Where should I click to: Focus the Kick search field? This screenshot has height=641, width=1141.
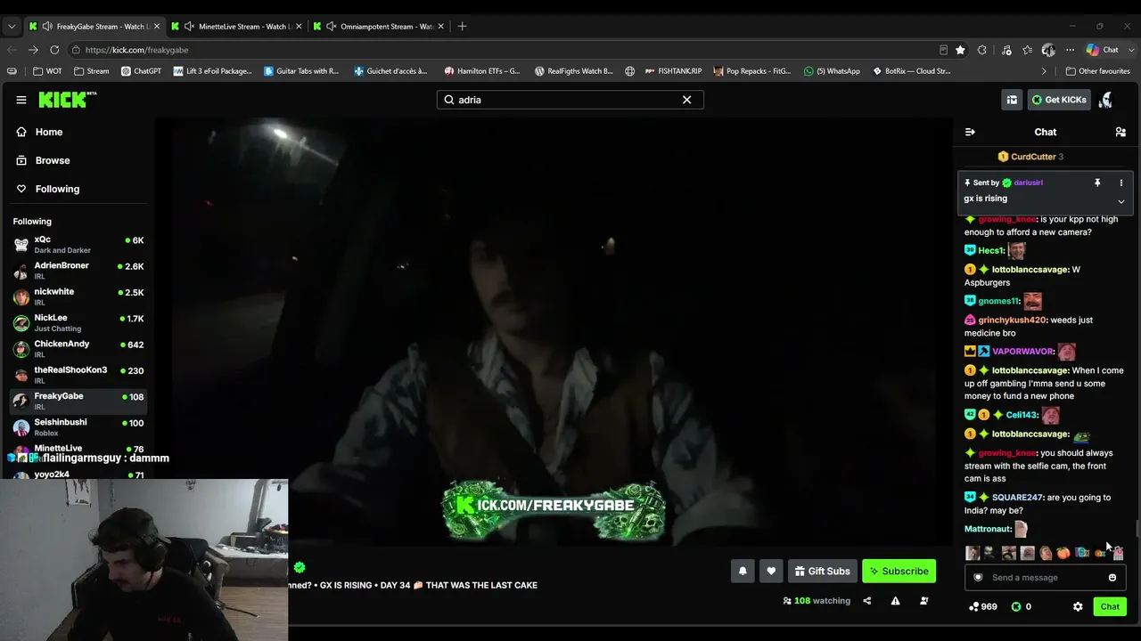pyautogui.click(x=570, y=100)
